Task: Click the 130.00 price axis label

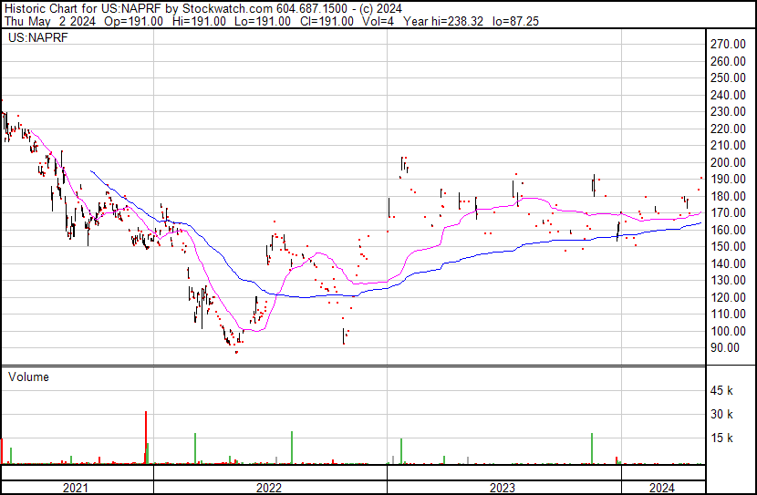Action: pos(728,280)
